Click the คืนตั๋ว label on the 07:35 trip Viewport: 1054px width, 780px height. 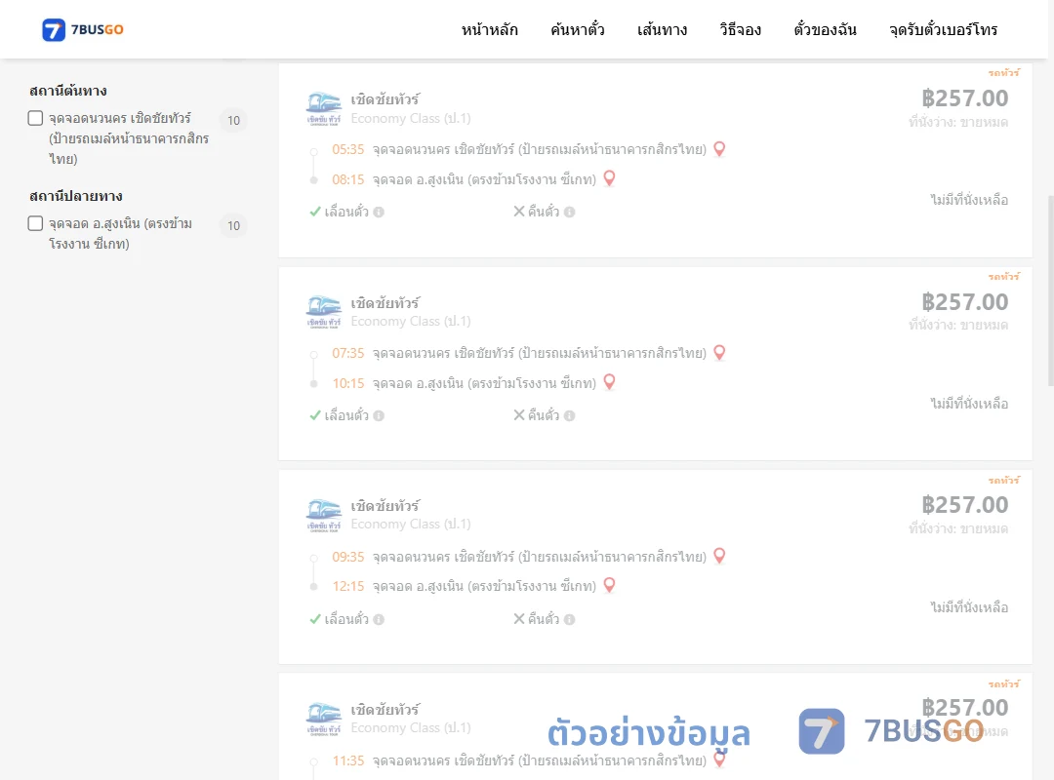click(x=544, y=415)
